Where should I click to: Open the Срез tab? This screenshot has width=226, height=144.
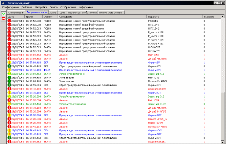pos(62,12)
